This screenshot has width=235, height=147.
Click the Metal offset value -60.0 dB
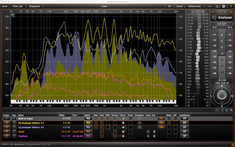[x=65, y=132]
